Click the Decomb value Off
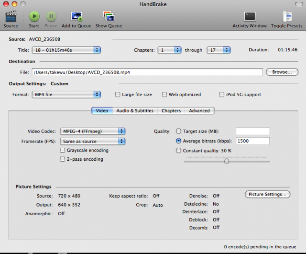The image size is (306, 254). 216,227
